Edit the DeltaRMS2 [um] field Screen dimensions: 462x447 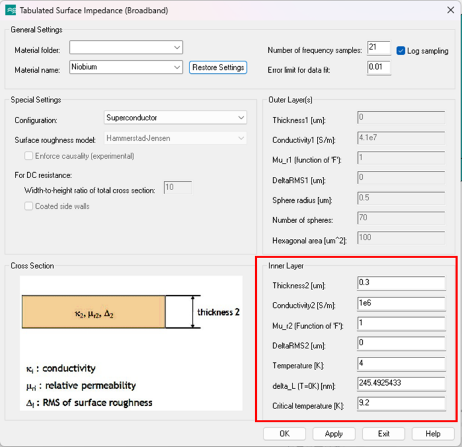(401, 344)
